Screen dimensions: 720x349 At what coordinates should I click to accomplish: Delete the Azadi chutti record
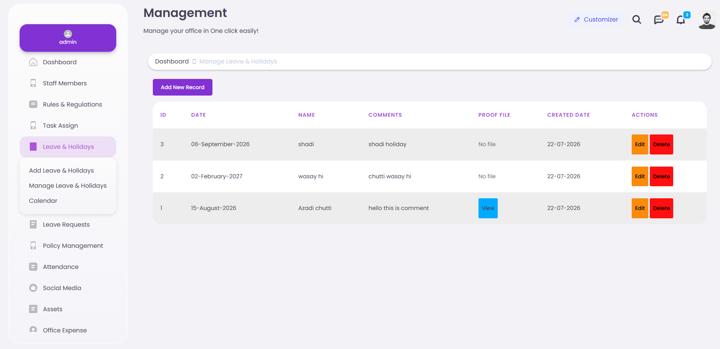662,208
